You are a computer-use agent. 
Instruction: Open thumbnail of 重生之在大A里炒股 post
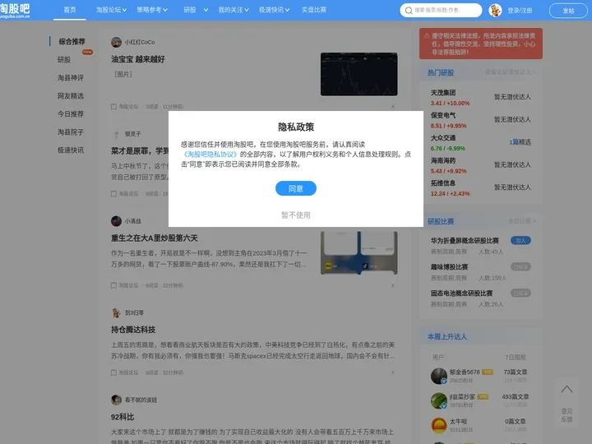[x=358, y=253]
